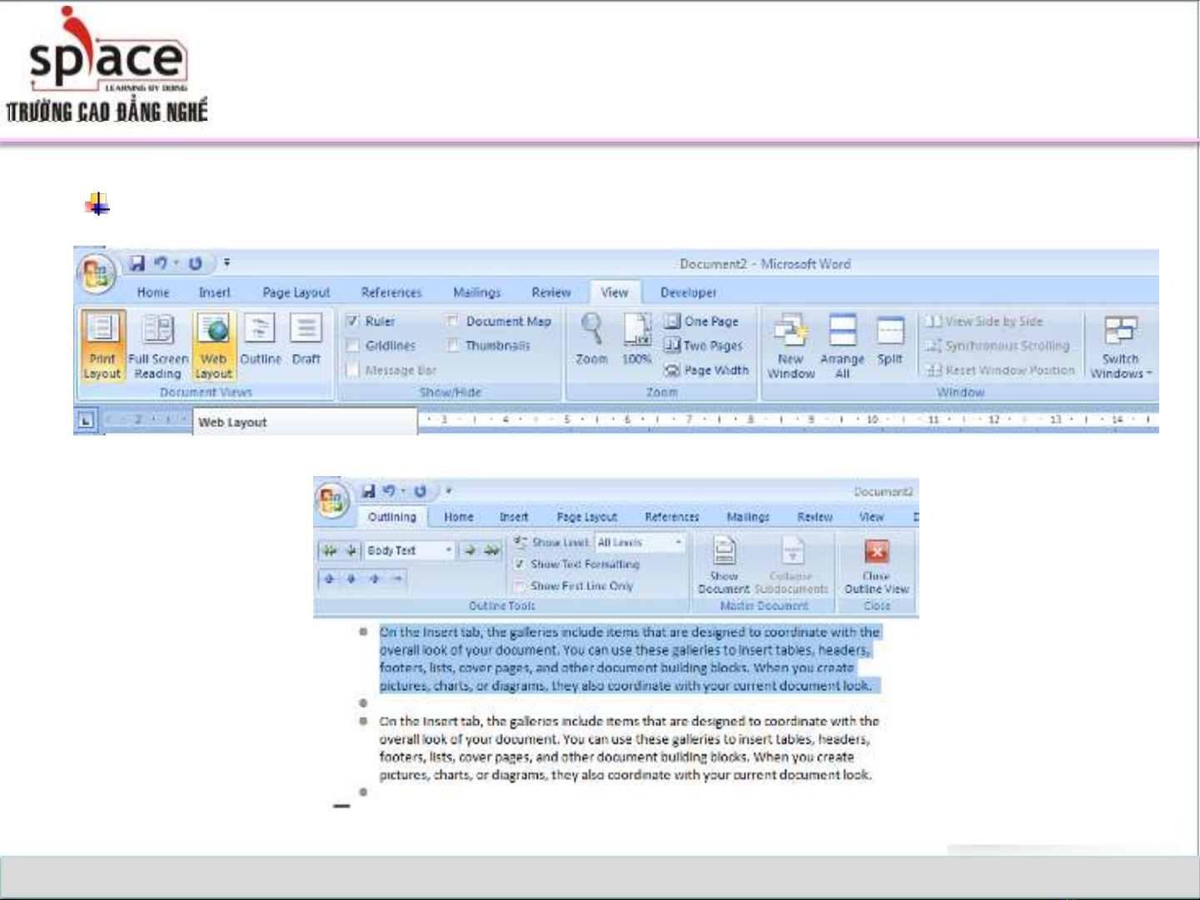Enable the Gridlines checkbox
This screenshot has height=900, width=1200.
[353, 346]
